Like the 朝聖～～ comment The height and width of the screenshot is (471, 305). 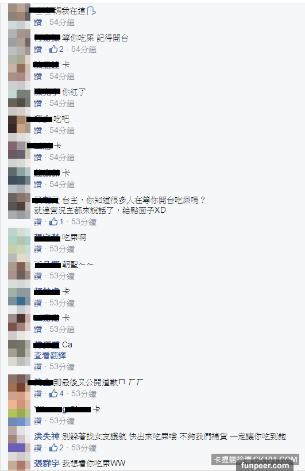38,275
